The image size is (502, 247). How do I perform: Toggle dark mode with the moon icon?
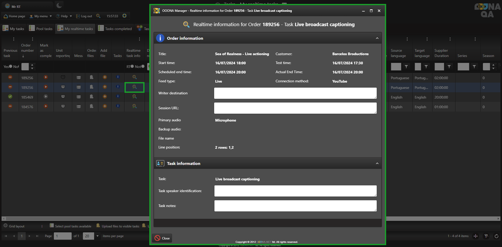coord(59,5)
